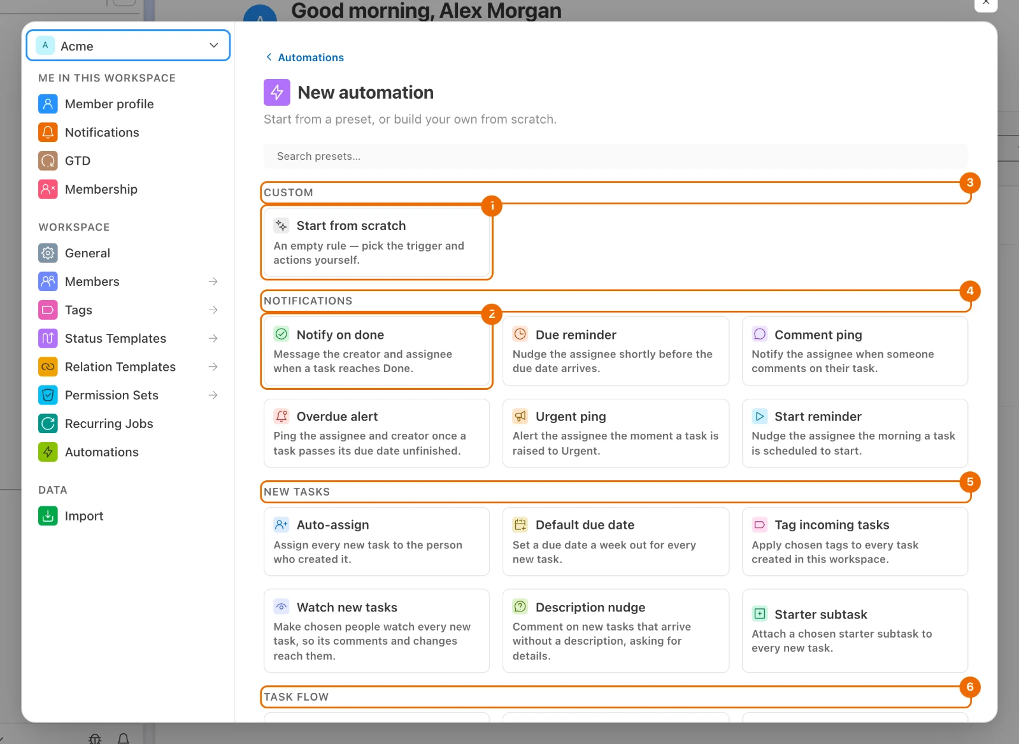Click the Urgent ping megaphone icon
1019x744 pixels.
tap(520, 416)
